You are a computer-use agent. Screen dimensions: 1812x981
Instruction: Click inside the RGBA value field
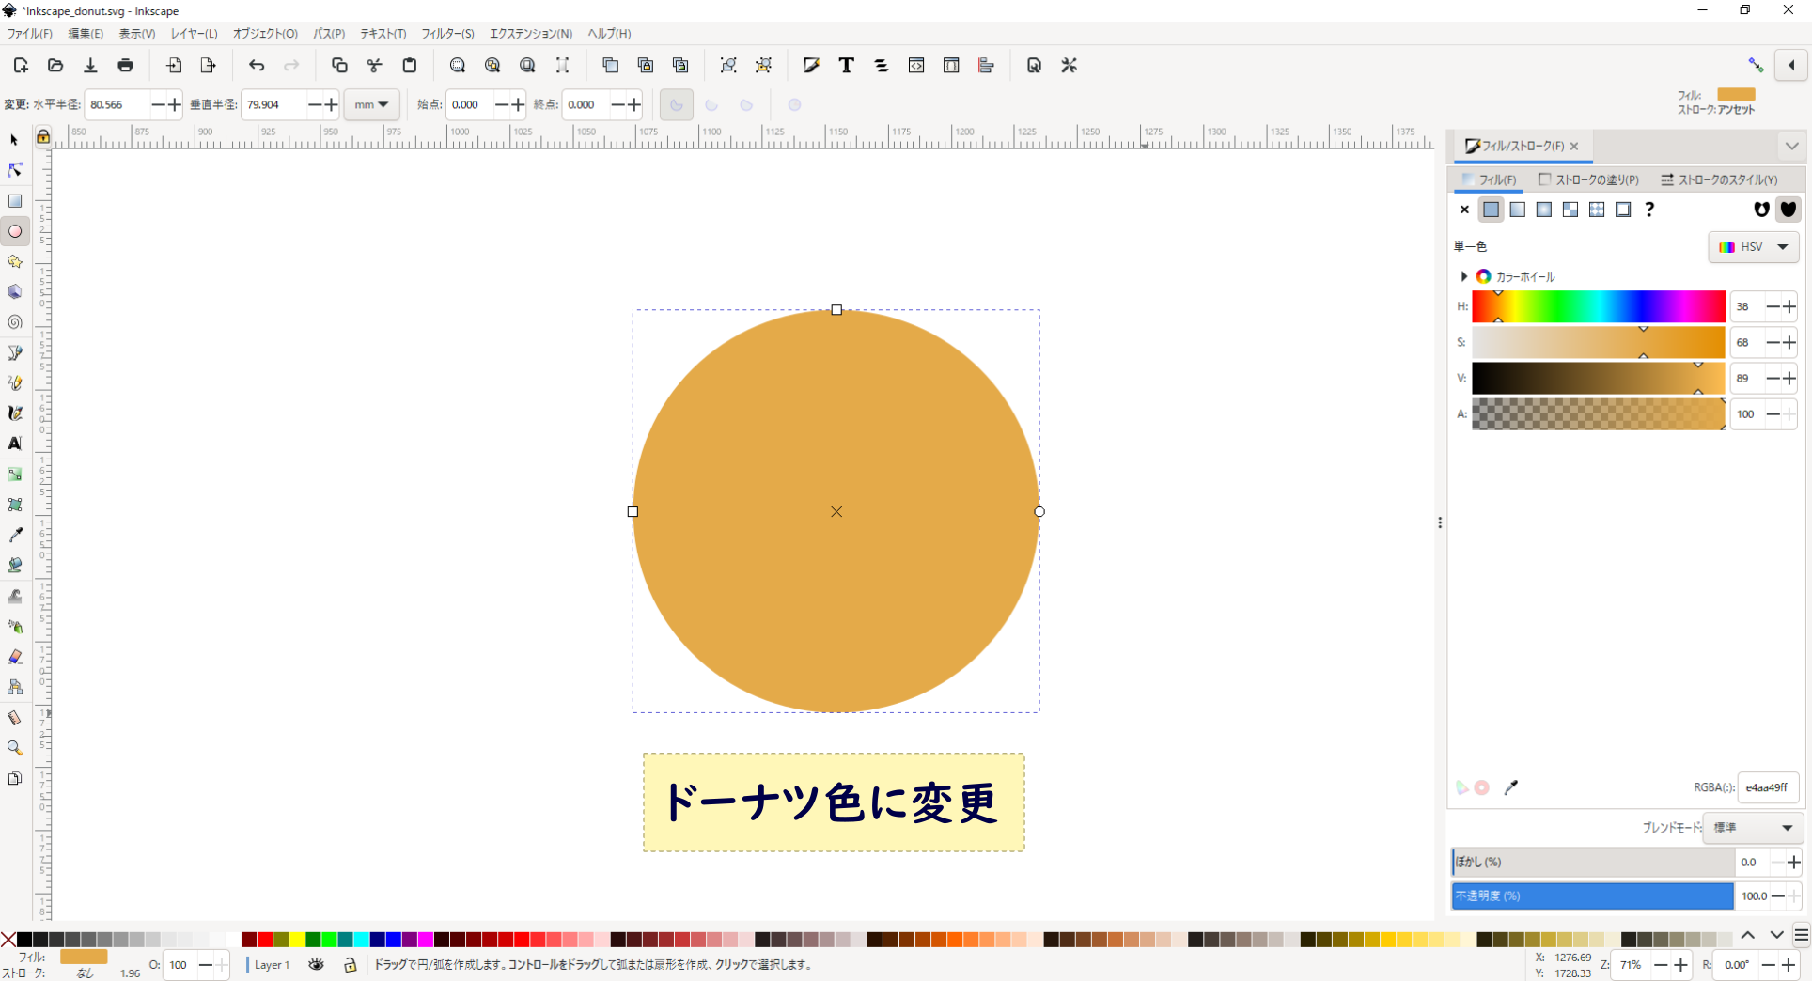click(1767, 788)
